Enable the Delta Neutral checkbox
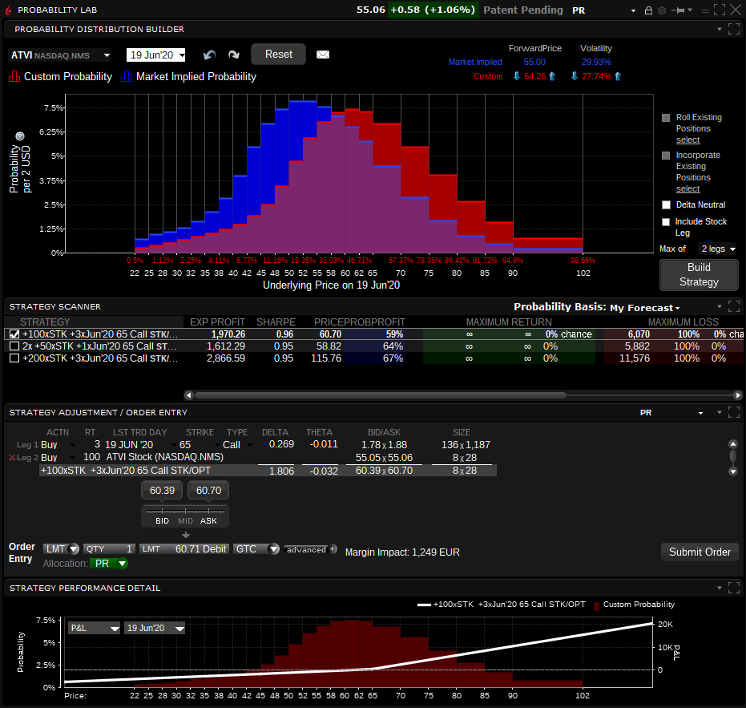746x708 pixels. [666, 204]
